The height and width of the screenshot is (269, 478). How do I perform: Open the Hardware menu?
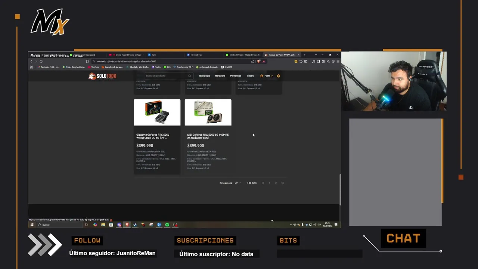[220, 76]
